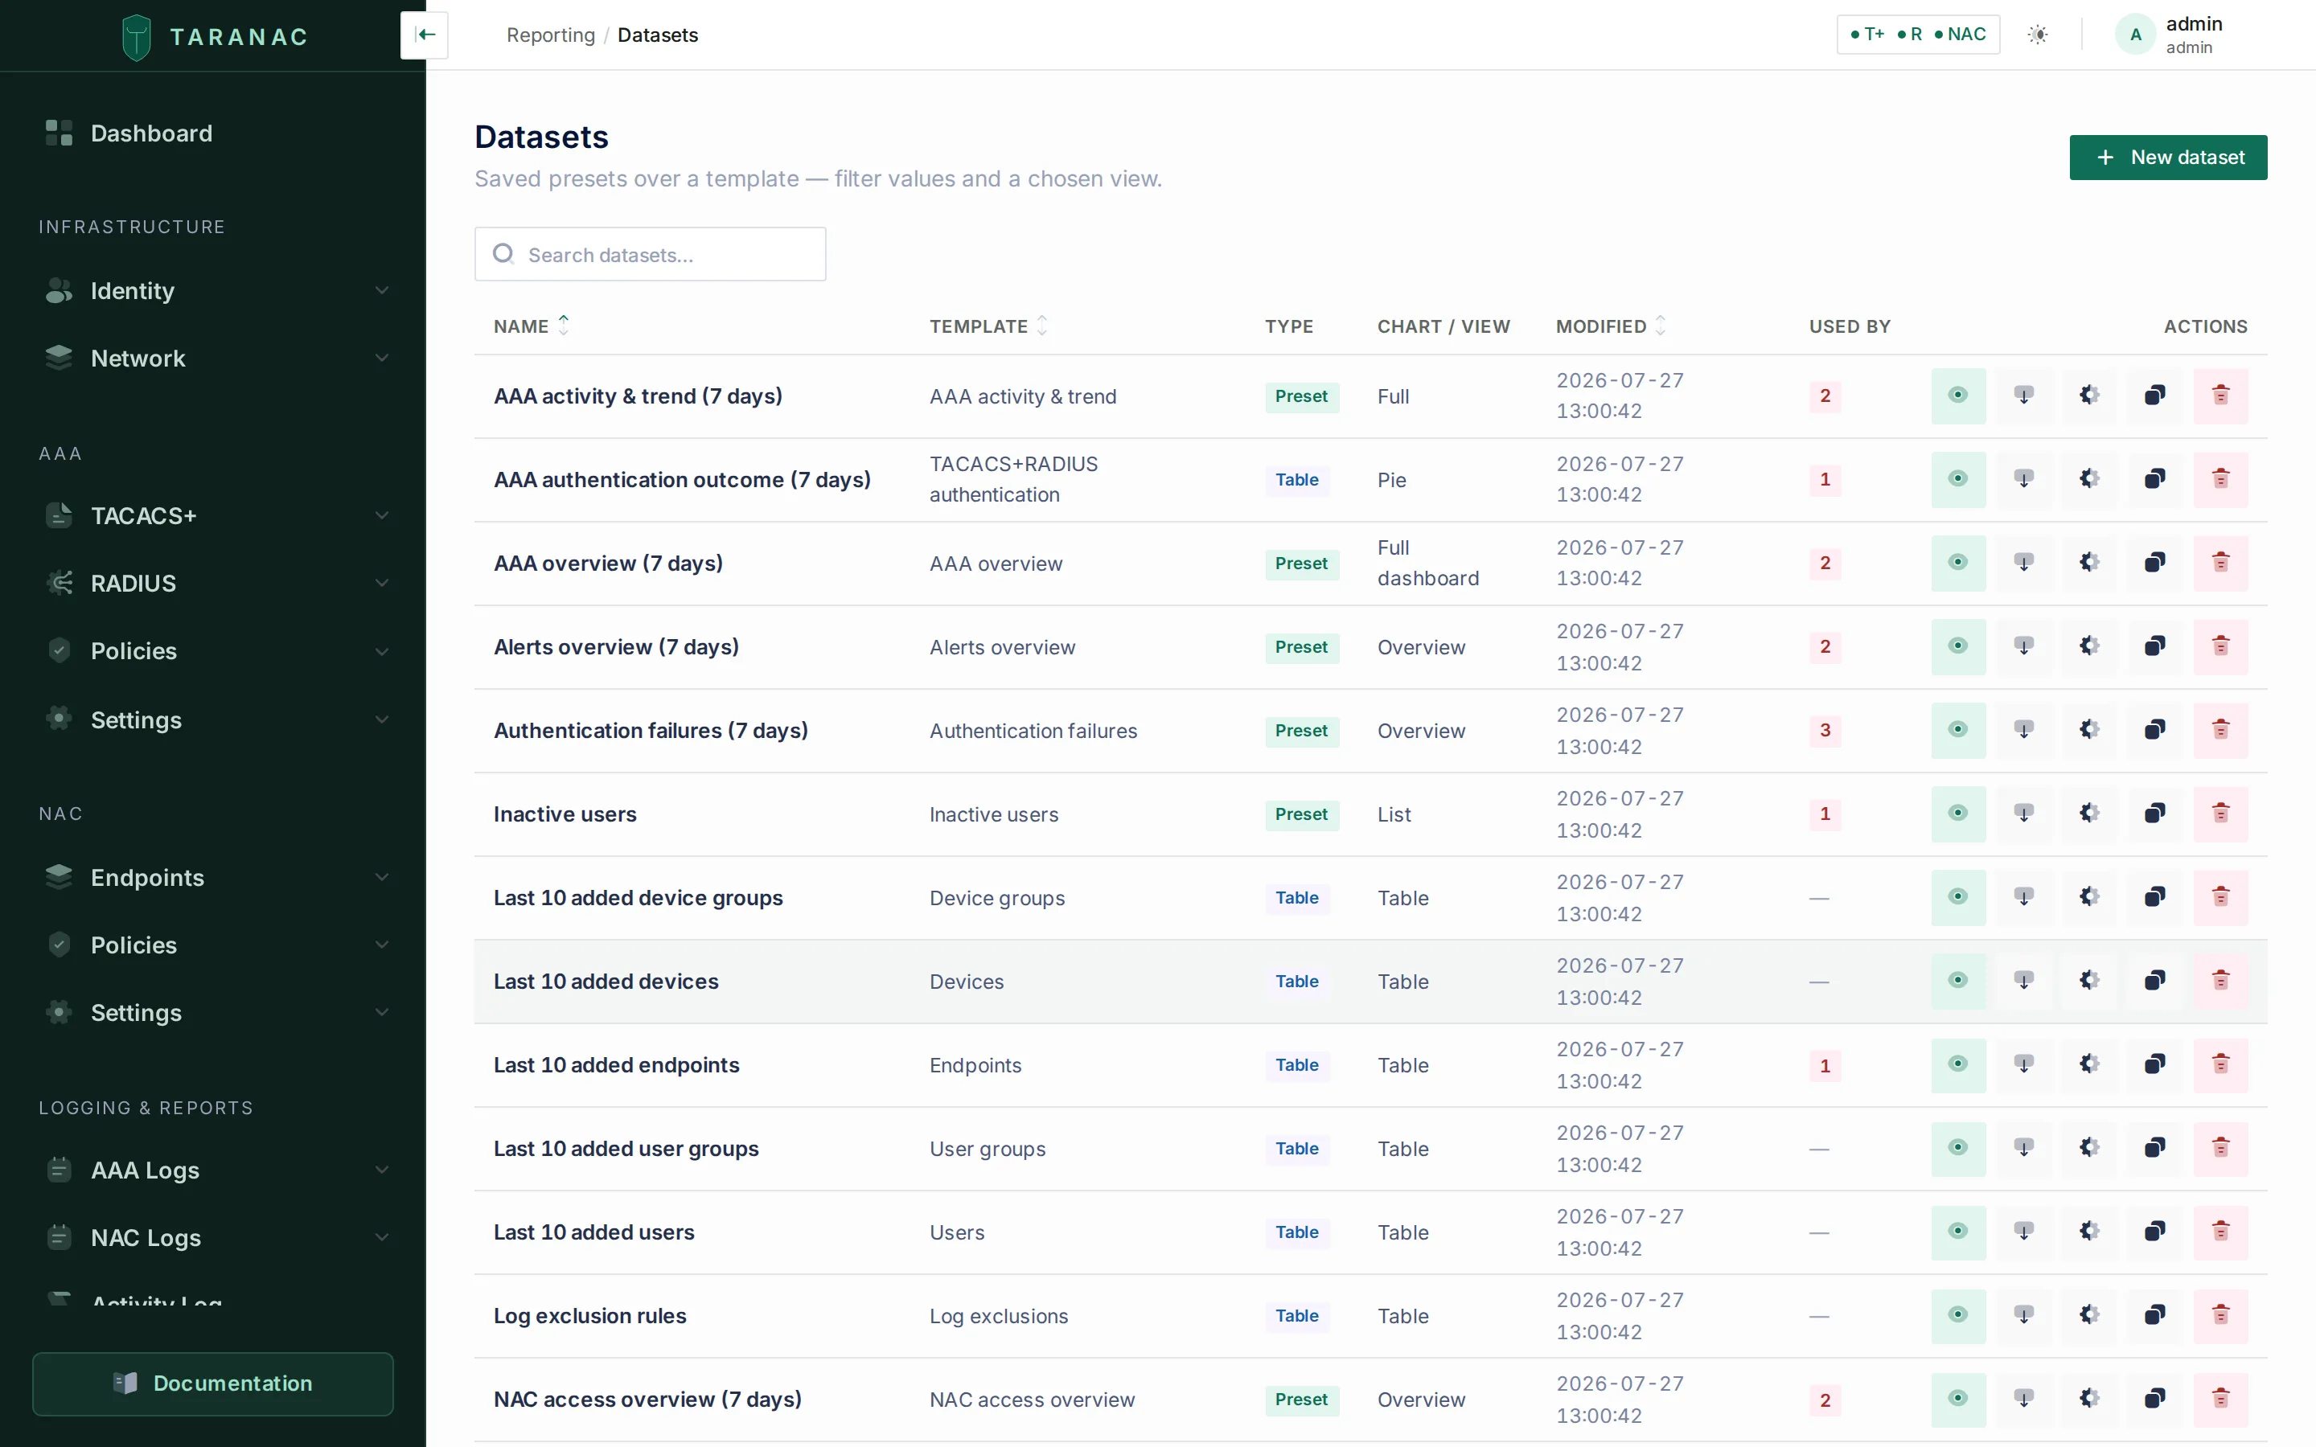This screenshot has height=1447, width=2316.
Task: Open gear settings for AAA activity & trend
Action: pos(2089,396)
